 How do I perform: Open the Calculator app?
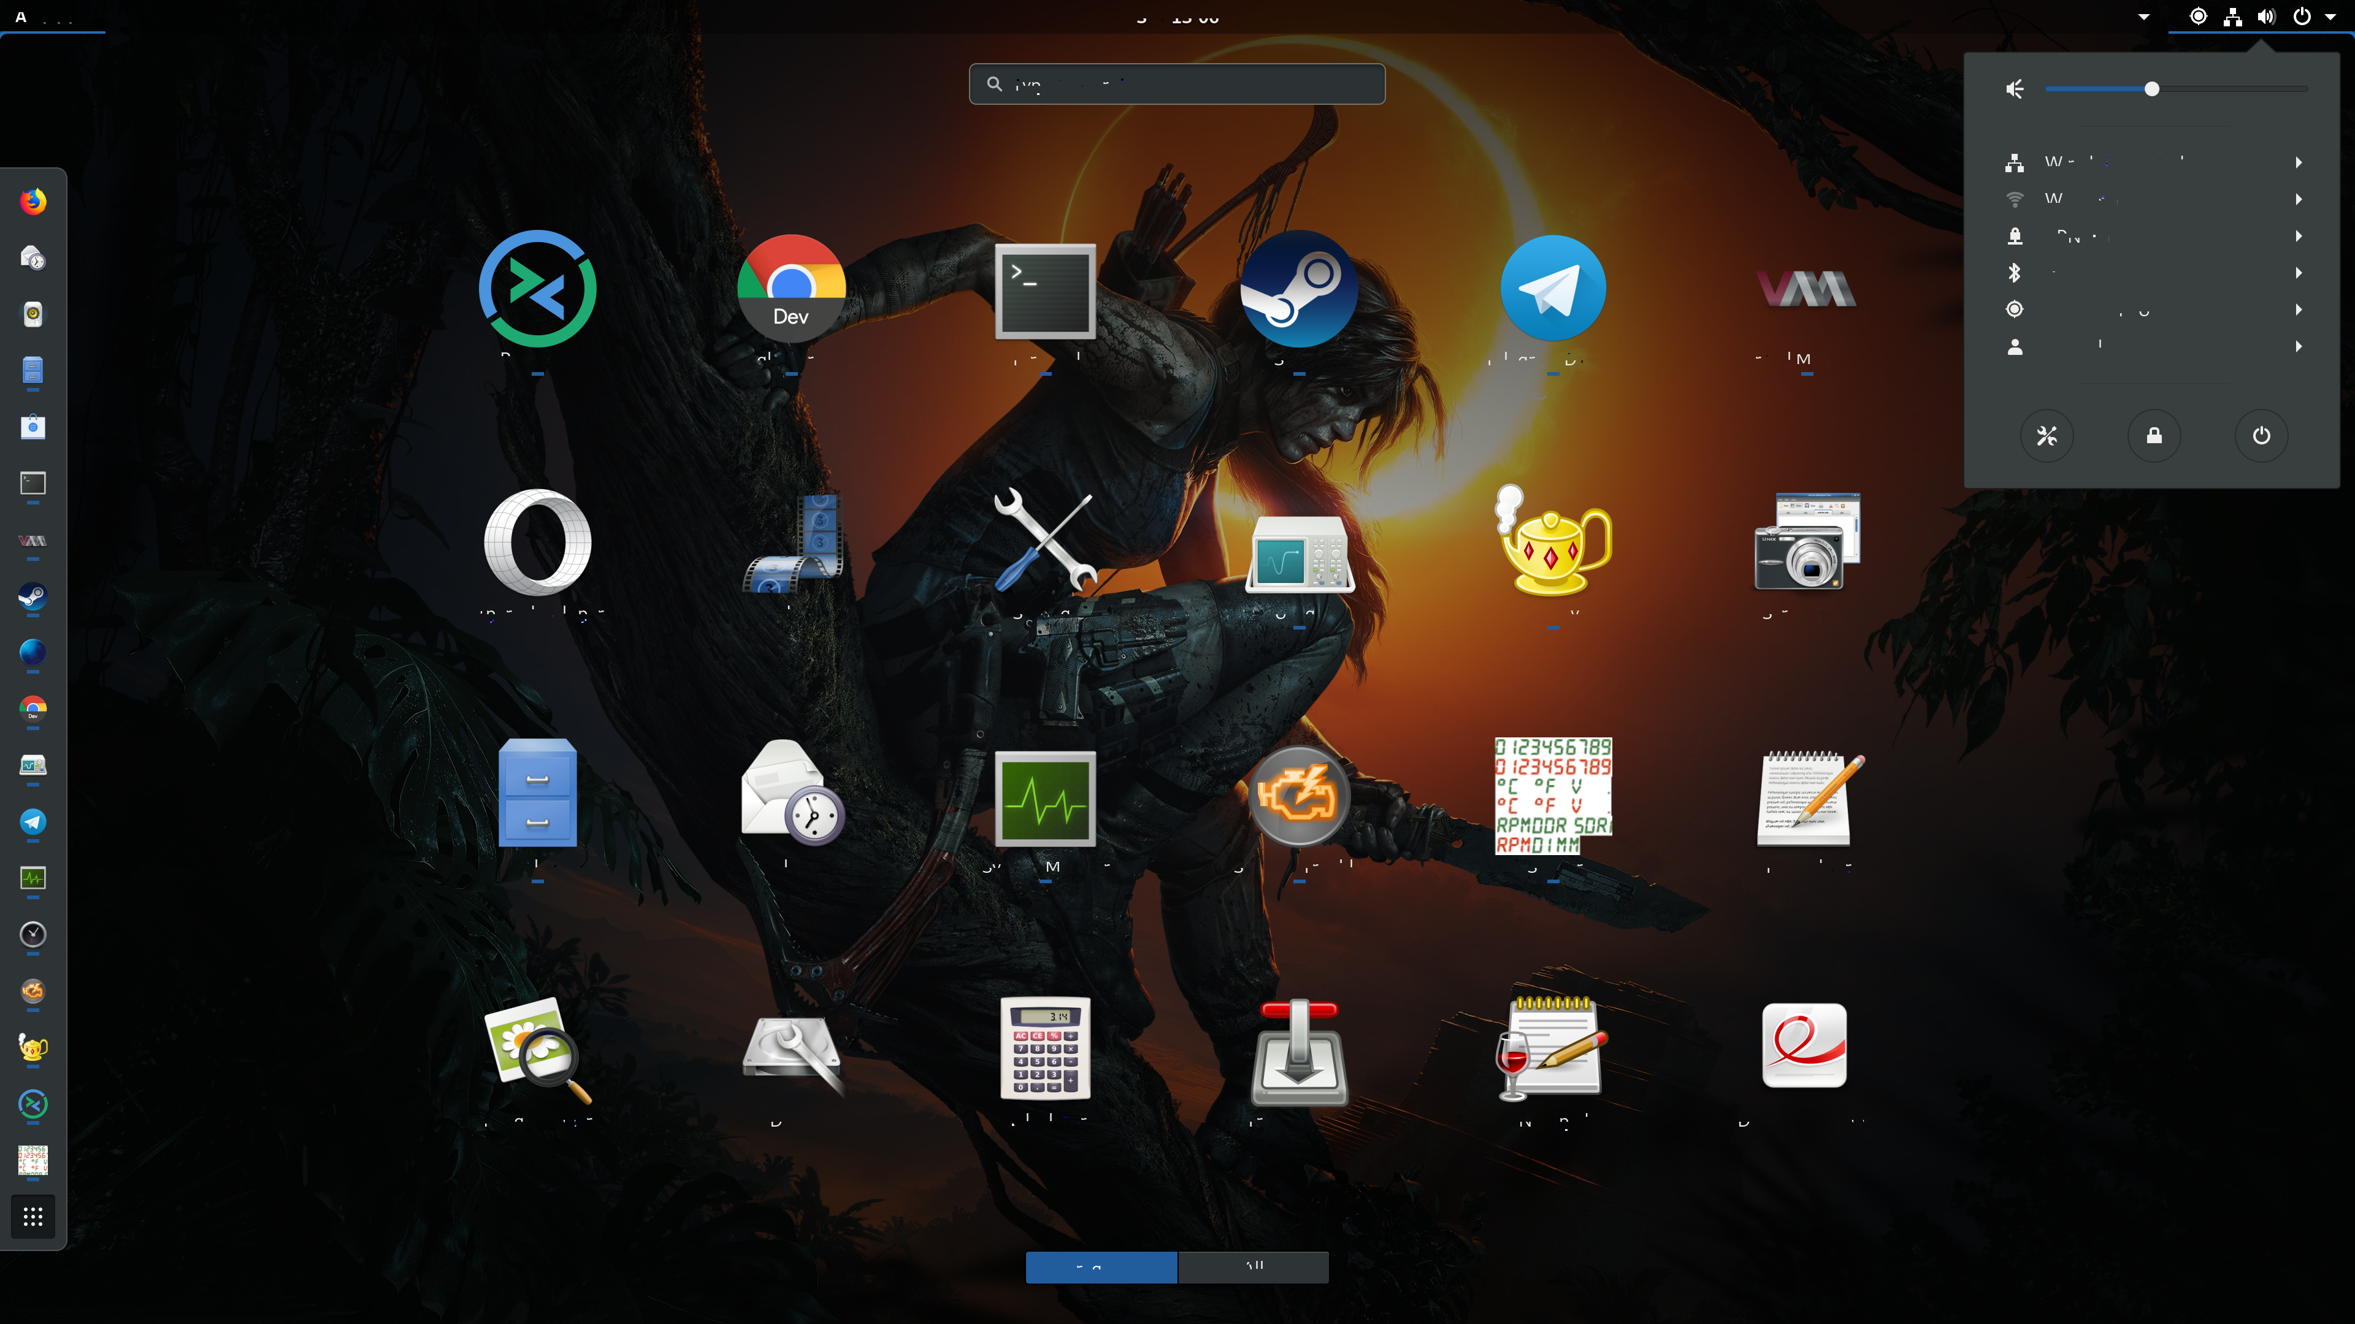pos(1045,1048)
